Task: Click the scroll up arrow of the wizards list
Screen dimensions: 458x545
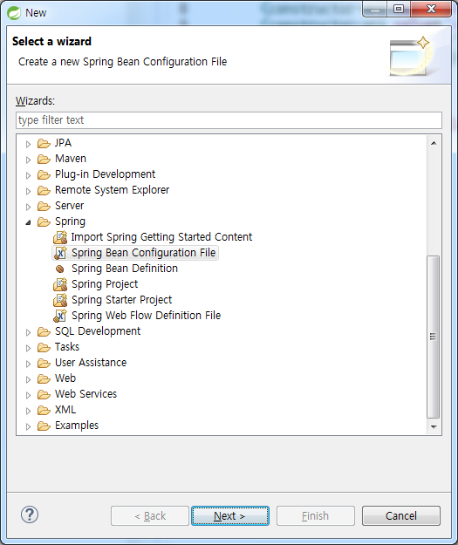Action: [434, 143]
